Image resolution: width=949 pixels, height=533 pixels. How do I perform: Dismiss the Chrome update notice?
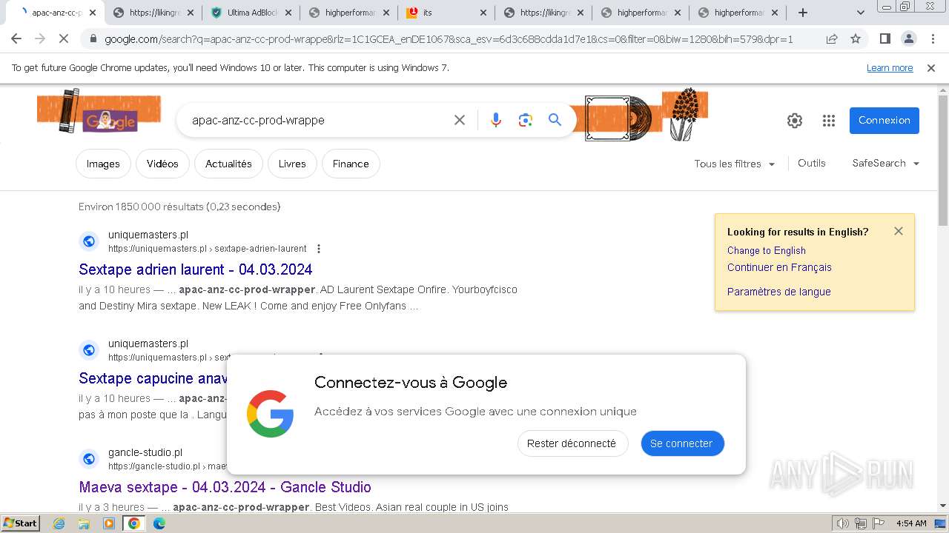(x=931, y=68)
